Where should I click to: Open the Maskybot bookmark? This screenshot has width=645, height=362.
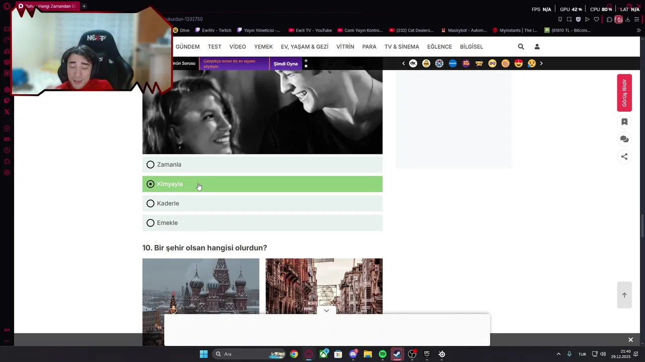[464, 30]
